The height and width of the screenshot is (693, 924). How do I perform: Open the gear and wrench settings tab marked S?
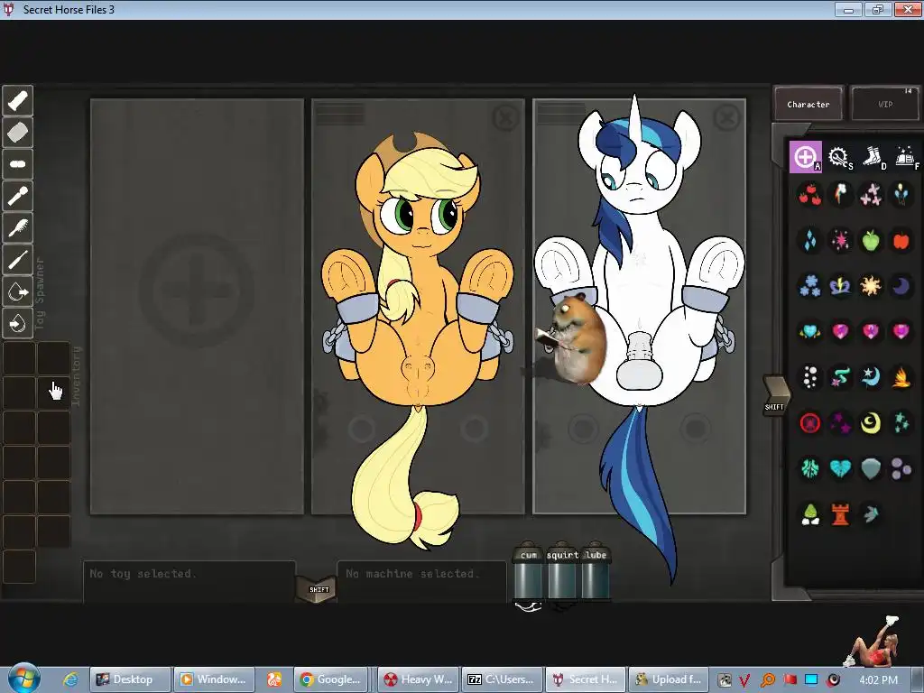coord(839,157)
